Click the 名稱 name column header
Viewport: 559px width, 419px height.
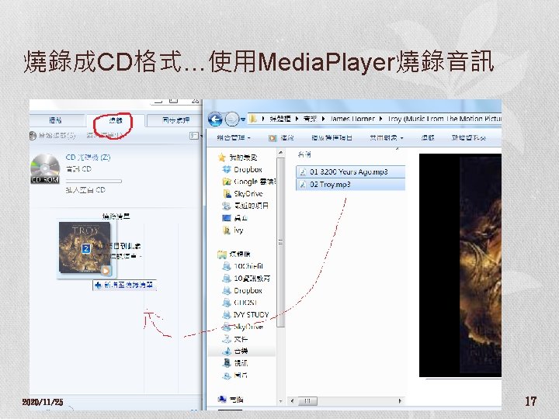pyautogui.click(x=304, y=154)
